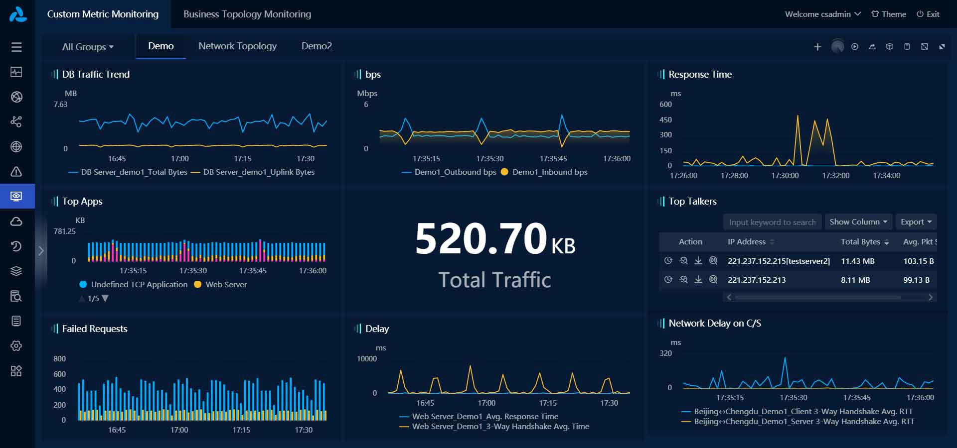Click the keyword search input in Top Talkers
957x448 pixels.
(772, 222)
